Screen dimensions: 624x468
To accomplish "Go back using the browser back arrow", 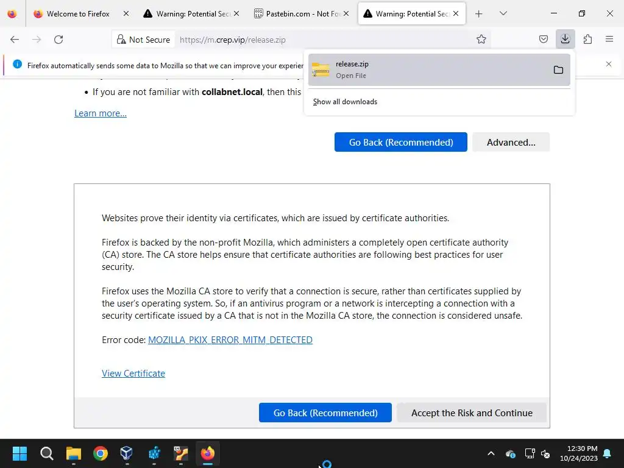I will 15,40.
